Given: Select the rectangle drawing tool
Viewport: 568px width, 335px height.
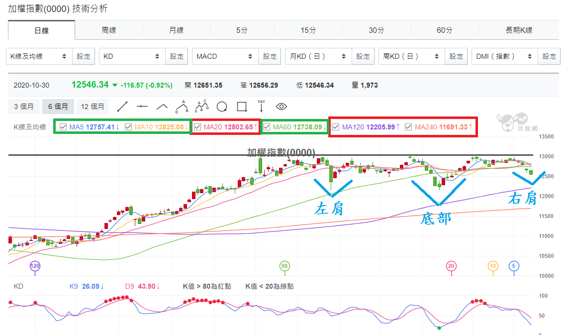Looking at the screenshot, I should (x=242, y=107).
